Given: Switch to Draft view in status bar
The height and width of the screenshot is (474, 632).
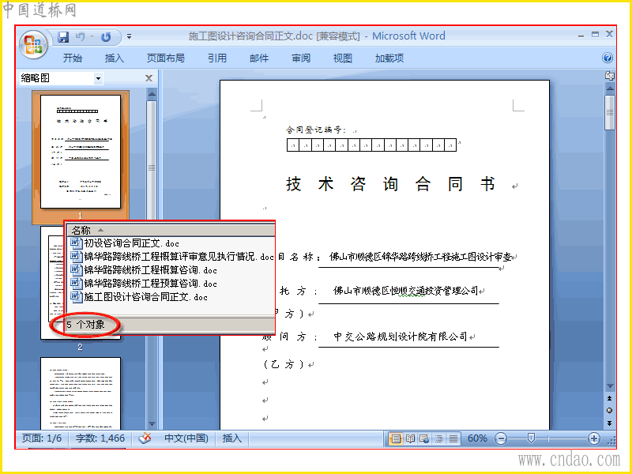Looking at the screenshot, I should coord(453,438).
